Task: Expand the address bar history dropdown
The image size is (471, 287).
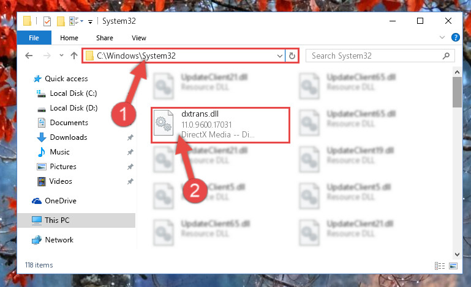Action: click(x=279, y=56)
